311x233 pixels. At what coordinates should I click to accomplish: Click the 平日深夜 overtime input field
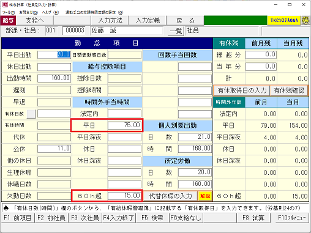124,137
